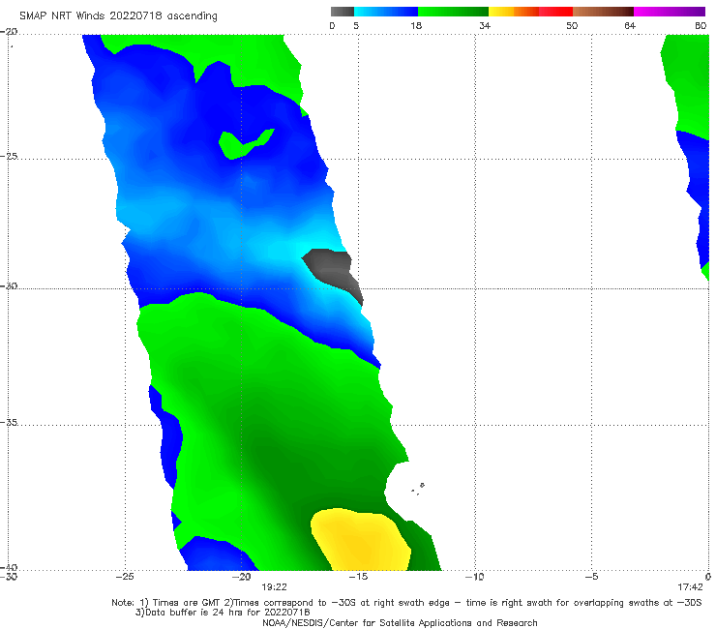
Task: Click the longitude axis label '-15'
Action: tap(358, 577)
